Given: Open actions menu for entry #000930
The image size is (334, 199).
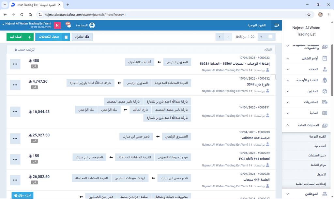Looking at the screenshot, I should coord(15,139).
